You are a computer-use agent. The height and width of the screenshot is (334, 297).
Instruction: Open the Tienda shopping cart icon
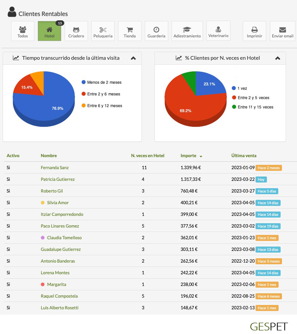pos(130,30)
